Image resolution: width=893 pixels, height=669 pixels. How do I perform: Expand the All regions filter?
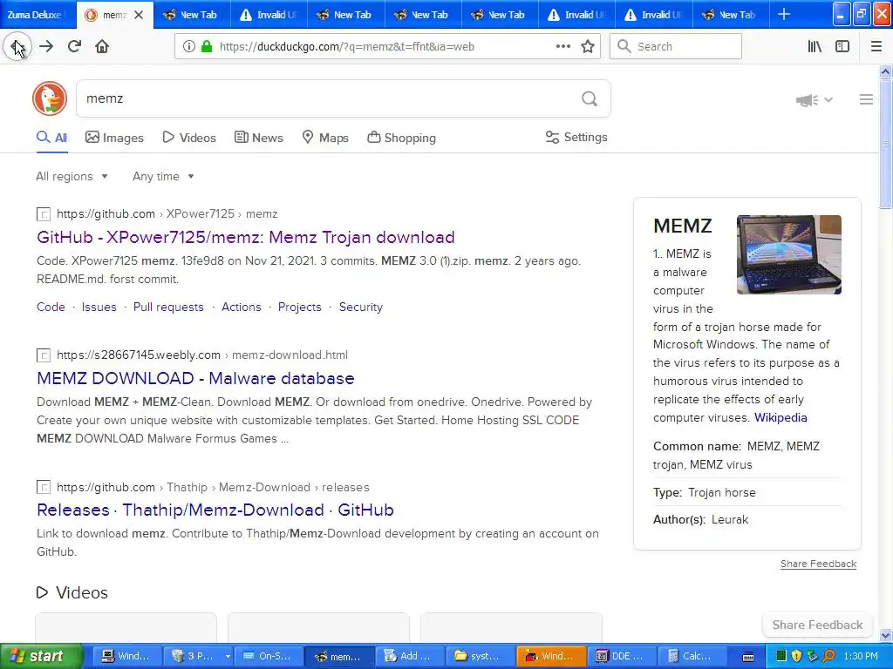tap(72, 176)
